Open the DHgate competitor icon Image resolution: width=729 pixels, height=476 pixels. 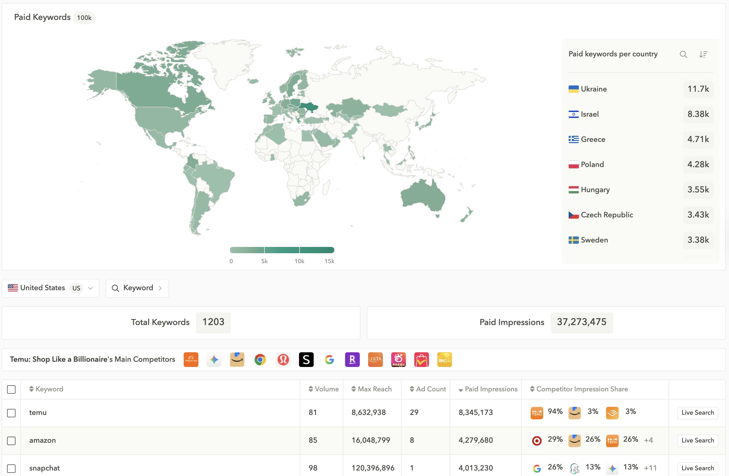pyautogui.click(x=444, y=359)
